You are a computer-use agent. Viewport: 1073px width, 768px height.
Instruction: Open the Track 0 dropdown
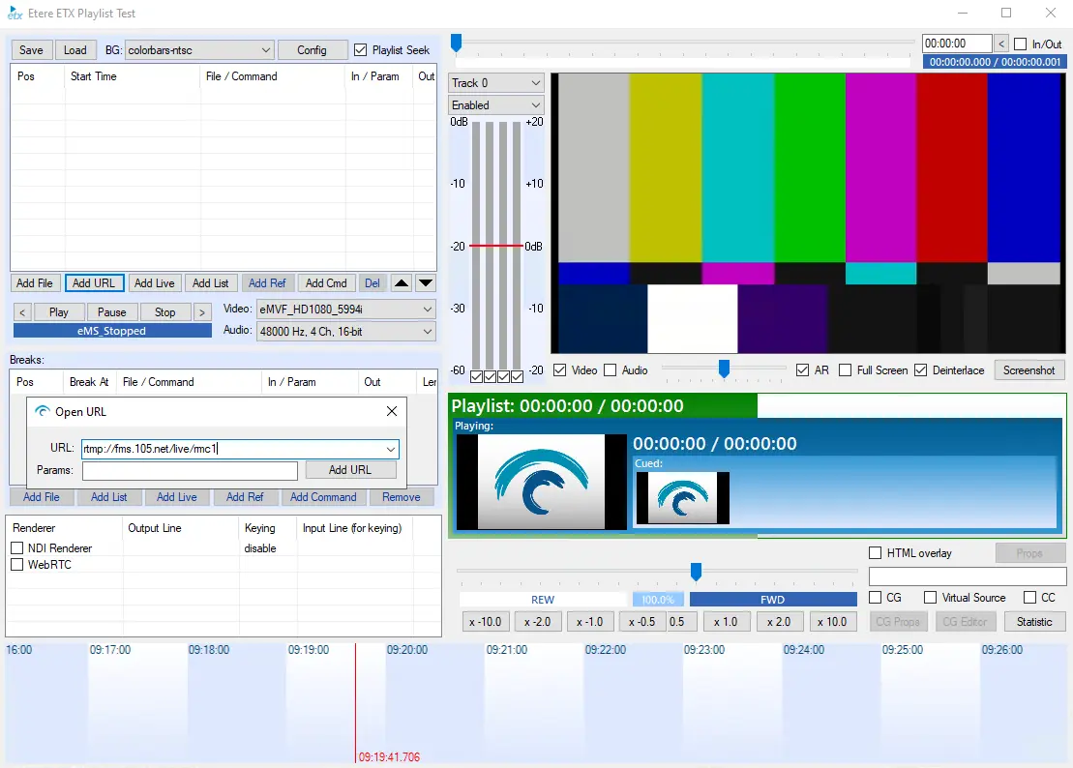[x=533, y=83]
